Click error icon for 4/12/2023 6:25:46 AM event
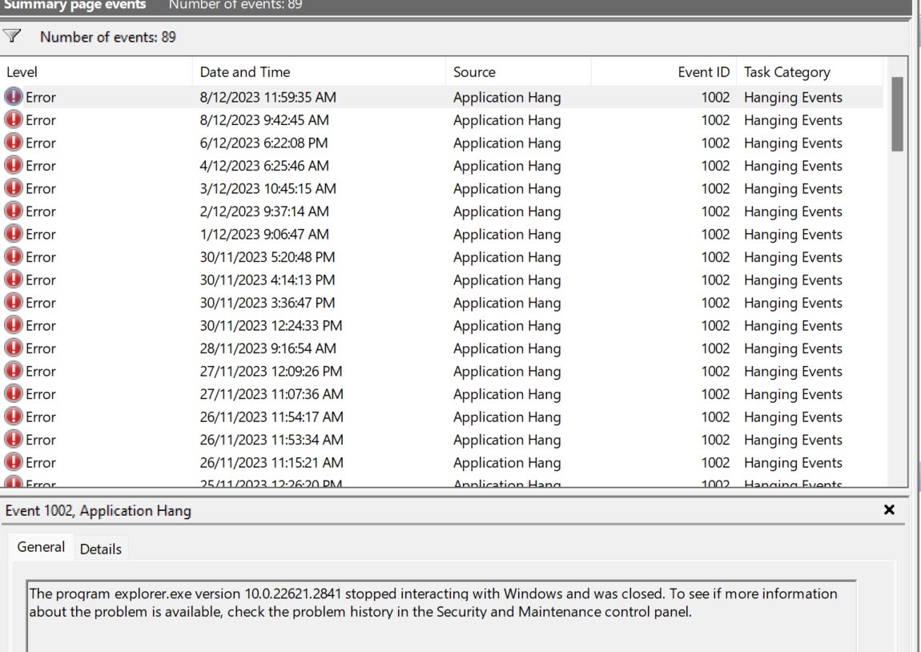Screen dimensions: 921x652 [13, 165]
